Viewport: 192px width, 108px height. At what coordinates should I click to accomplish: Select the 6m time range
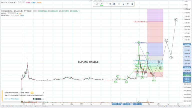tap(21, 106)
